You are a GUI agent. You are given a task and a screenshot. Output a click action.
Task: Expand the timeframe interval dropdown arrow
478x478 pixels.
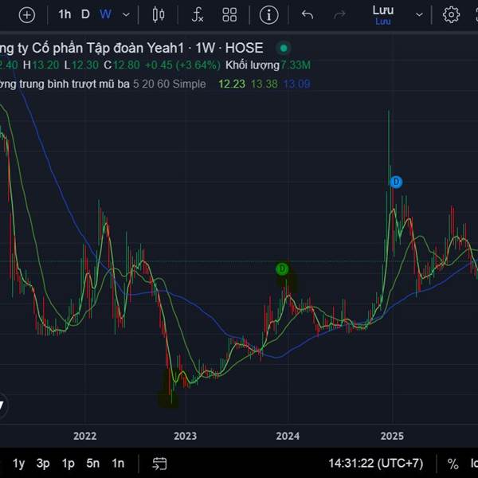point(126,14)
